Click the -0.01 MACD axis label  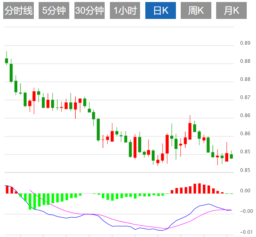coord(246,232)
